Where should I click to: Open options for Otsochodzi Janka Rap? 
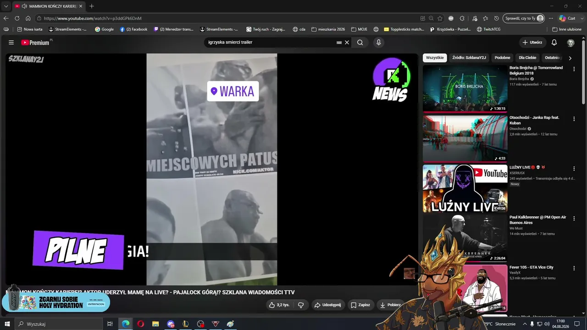click(x=574, y=119)
